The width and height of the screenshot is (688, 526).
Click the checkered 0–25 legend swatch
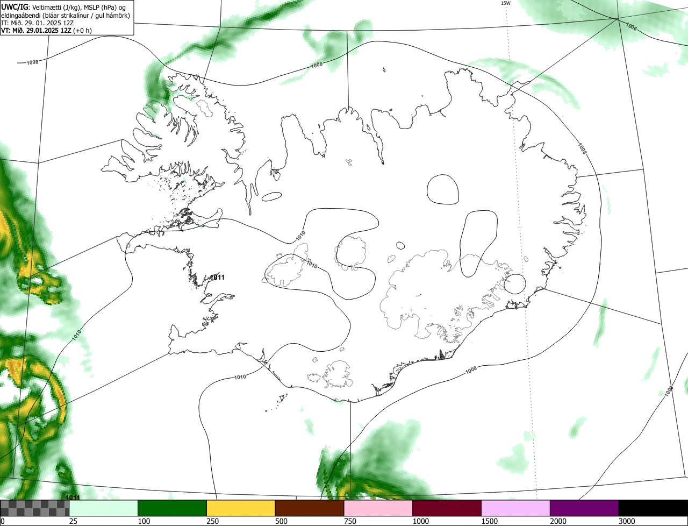[35, 508]
